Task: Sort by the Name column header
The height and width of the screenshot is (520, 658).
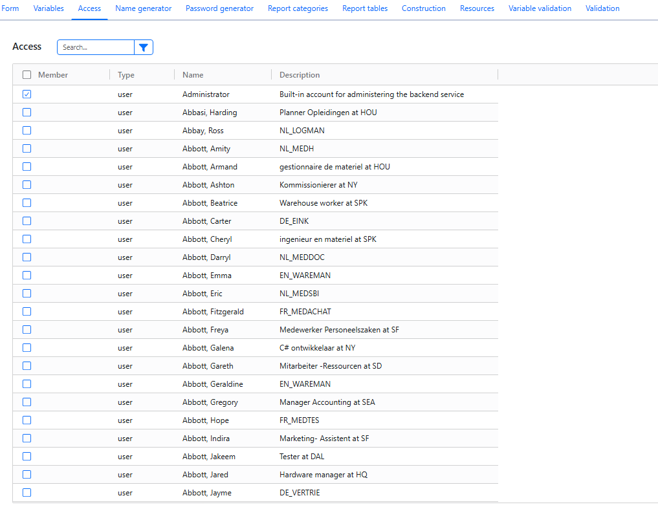Action: pyautogui.click(x=193, y=74)
